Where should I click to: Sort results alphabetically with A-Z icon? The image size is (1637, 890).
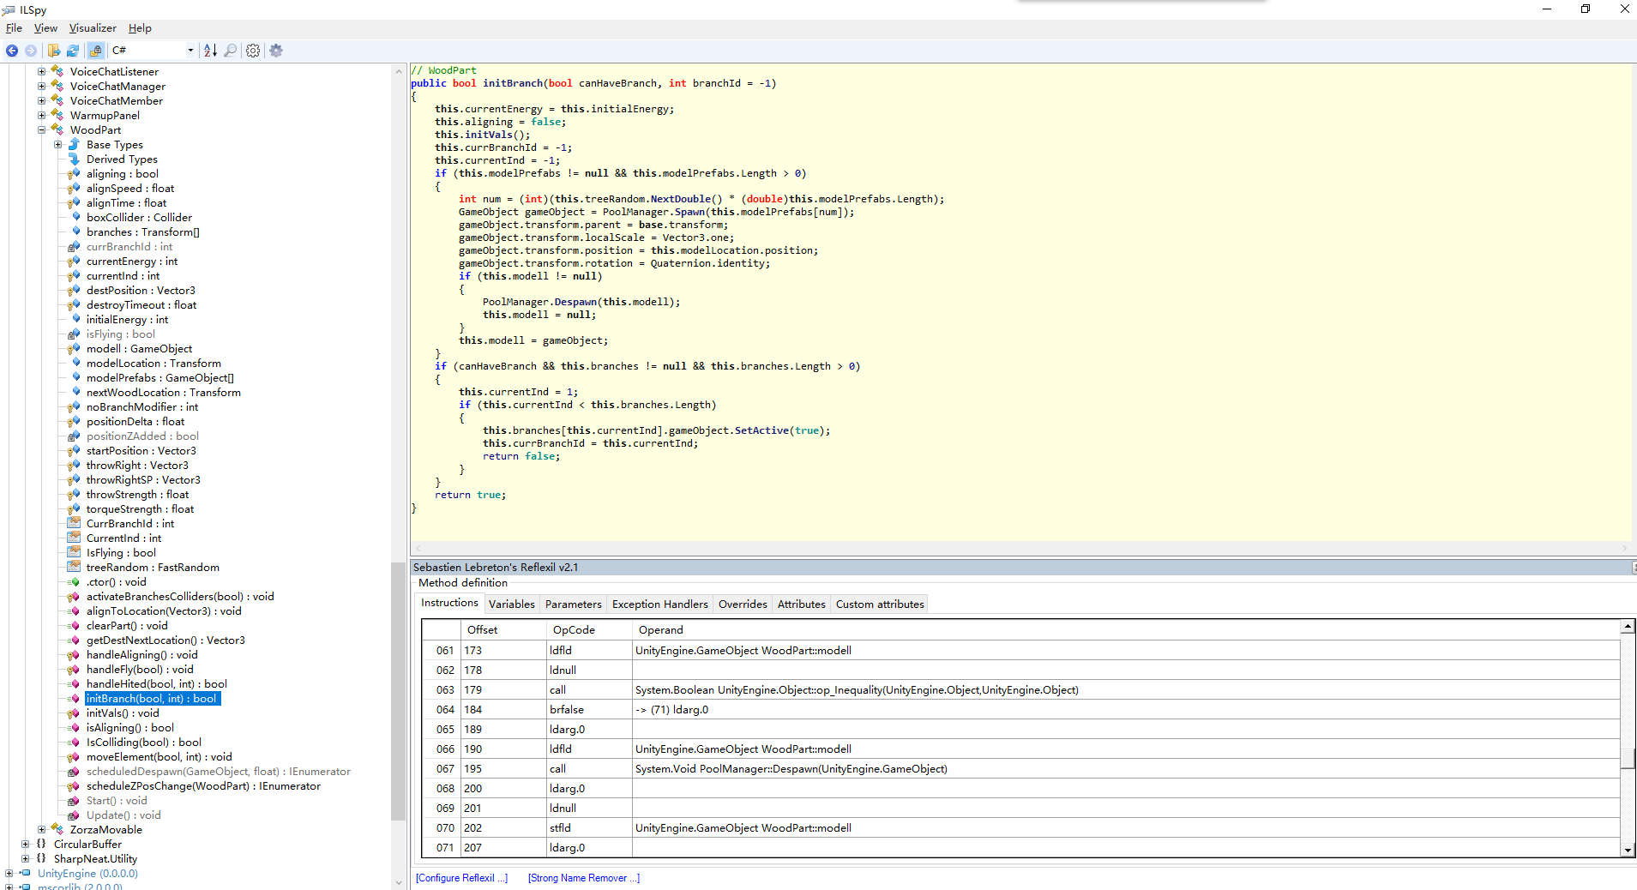tap(210, 51)
